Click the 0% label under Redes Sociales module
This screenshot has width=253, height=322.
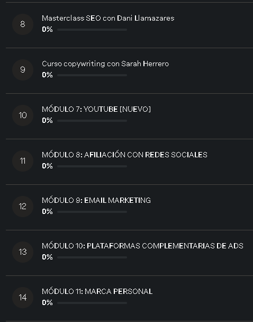coord(47,166)
